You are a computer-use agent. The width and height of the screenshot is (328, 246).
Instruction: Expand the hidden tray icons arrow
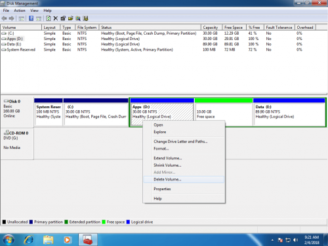(272, 240)
